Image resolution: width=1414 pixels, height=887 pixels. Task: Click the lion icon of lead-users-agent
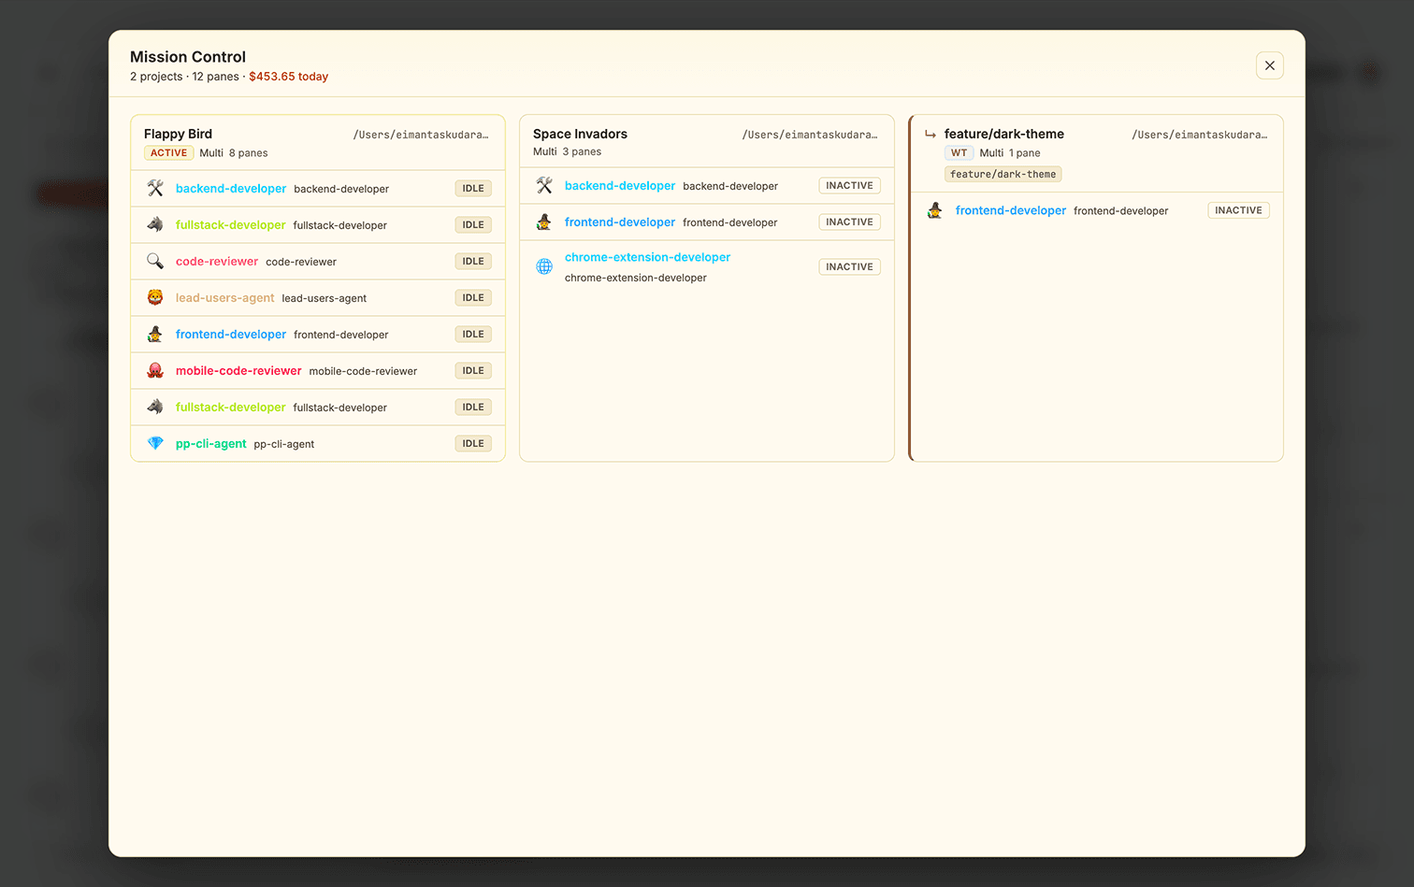point(155,297)
